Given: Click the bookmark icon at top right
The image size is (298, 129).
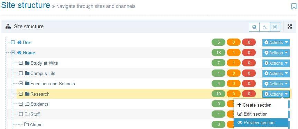Looking at the screenshot, I should pyautogui.click(x=294, y=7).
